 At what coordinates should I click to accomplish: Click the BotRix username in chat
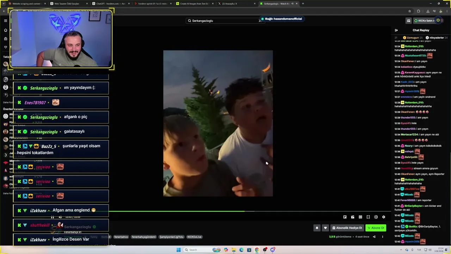pos(412,226)
